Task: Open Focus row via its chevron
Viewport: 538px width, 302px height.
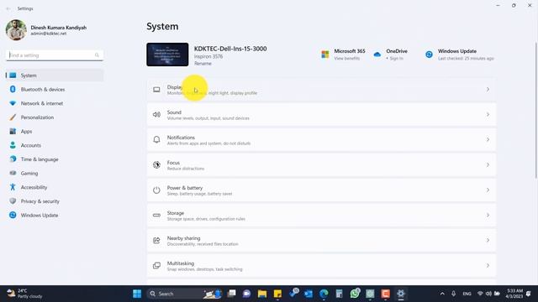Action: click(x=488, y=165)
